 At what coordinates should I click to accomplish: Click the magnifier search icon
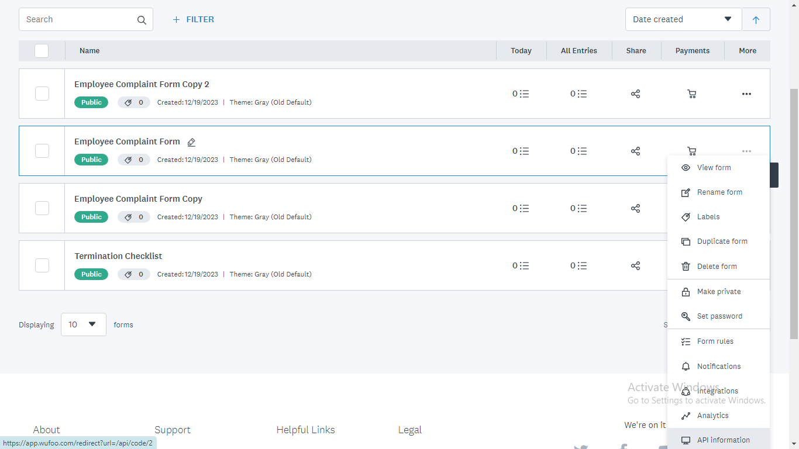click(x=142, y=20)
